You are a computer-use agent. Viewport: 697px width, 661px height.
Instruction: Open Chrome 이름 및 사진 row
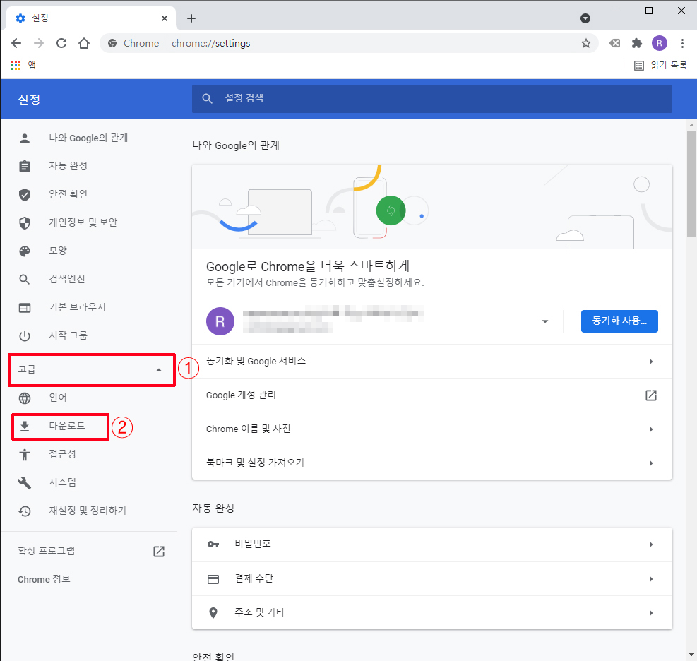[x=431, y=429]
